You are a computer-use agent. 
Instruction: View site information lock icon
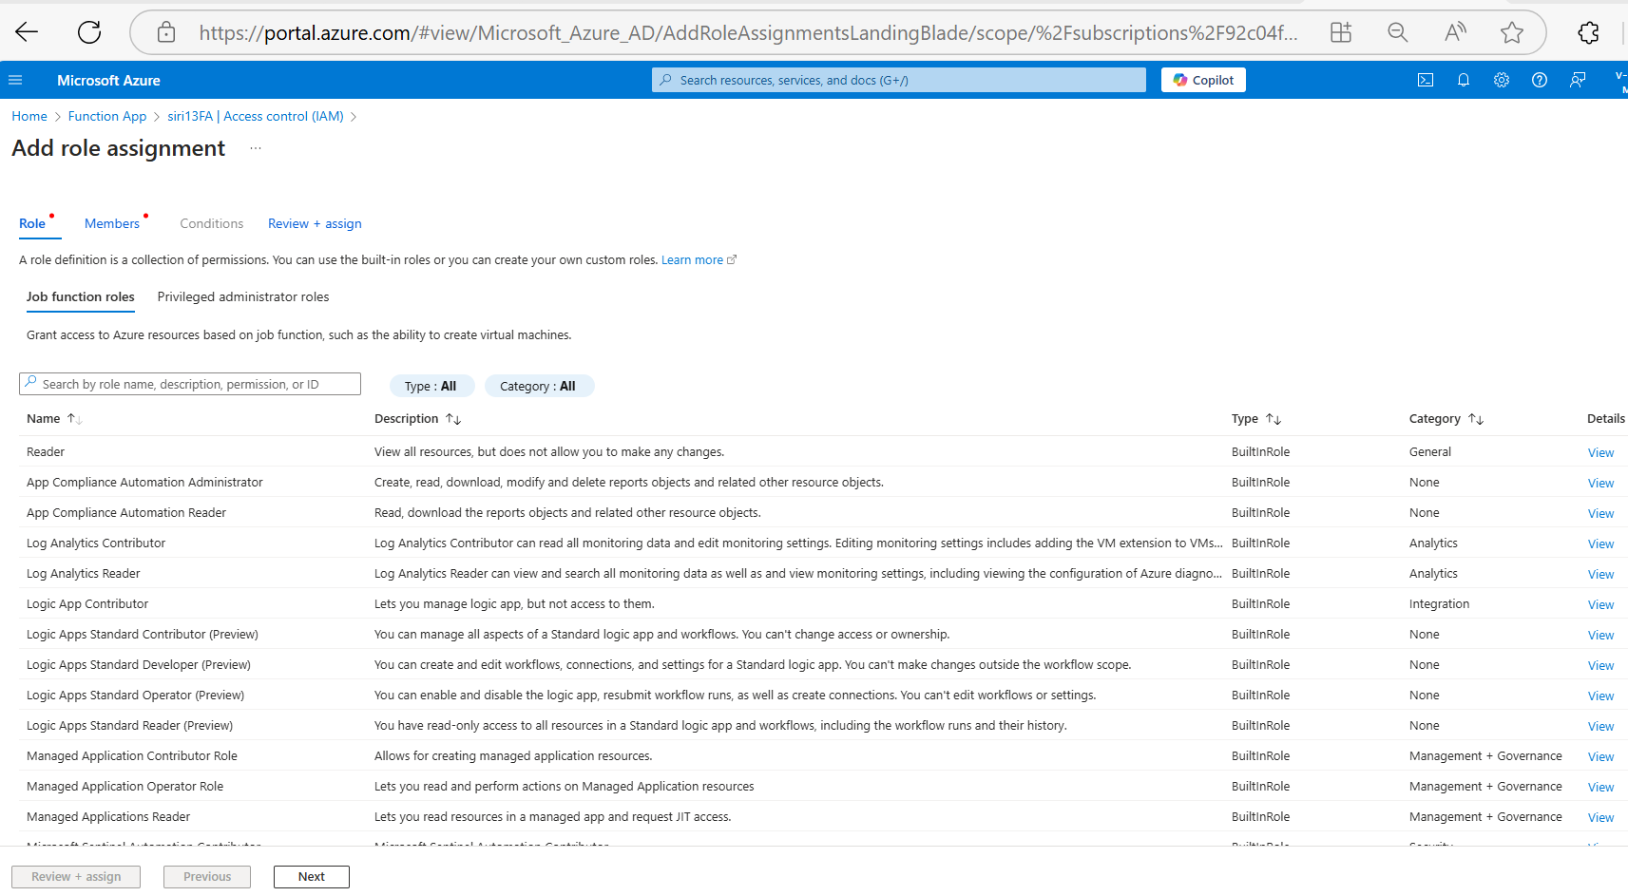point(166,32)
